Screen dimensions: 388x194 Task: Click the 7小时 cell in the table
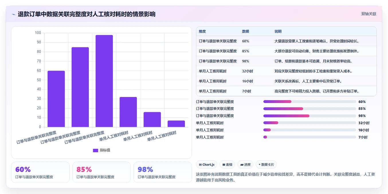(x=246, y=91)
